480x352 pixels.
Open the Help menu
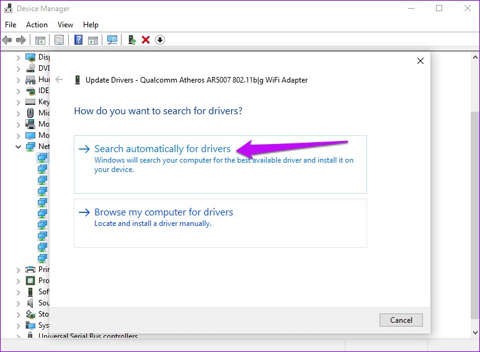[x=91, y=25]
